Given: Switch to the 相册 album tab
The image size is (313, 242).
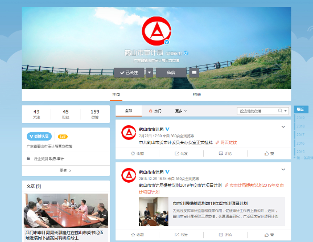Looking at the screenshot, I should coord(197,95).
